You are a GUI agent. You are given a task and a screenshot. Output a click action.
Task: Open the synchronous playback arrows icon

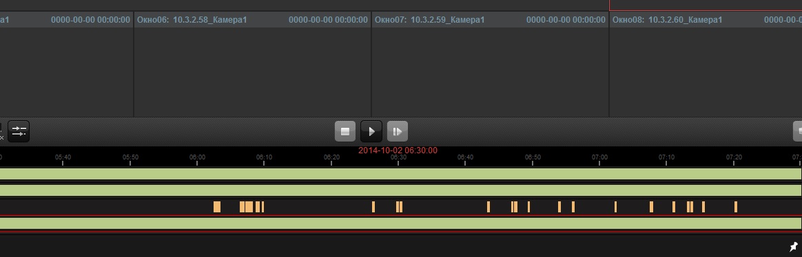[19, 131]
